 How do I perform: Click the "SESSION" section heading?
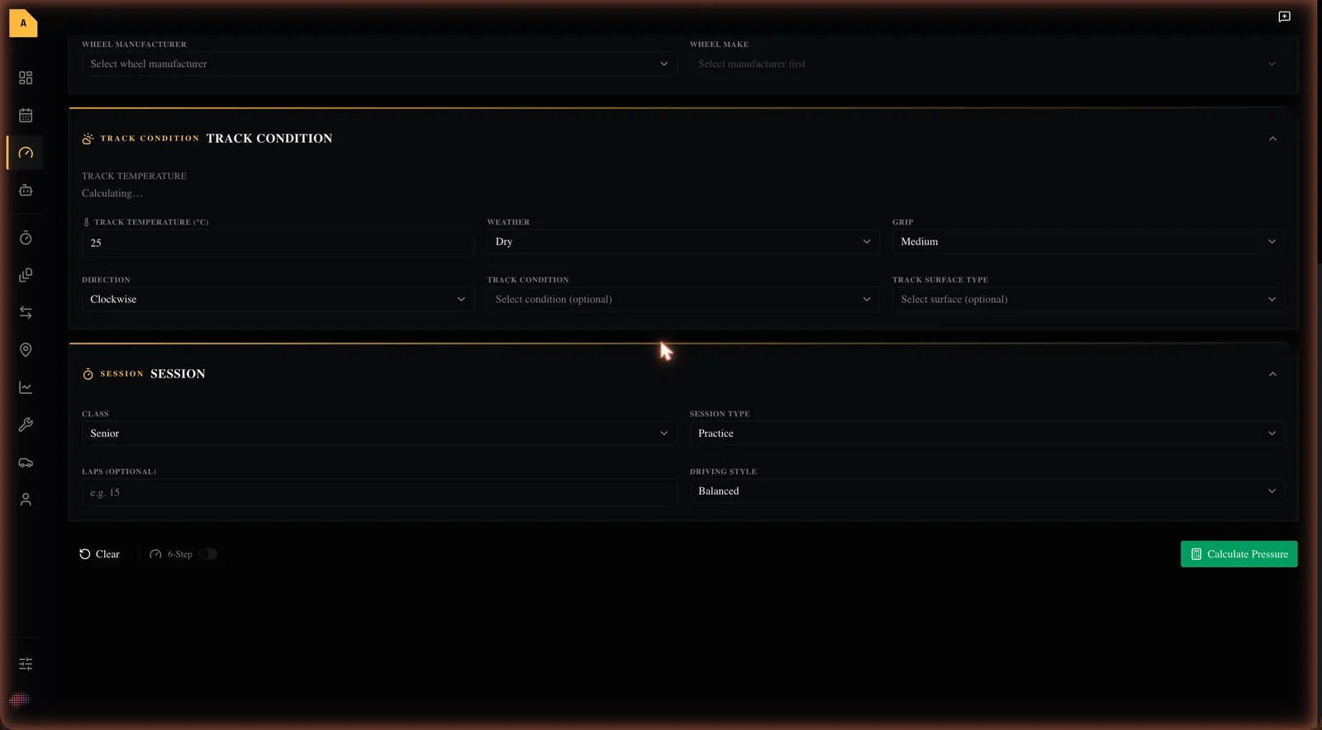click(x=178, y=374)
